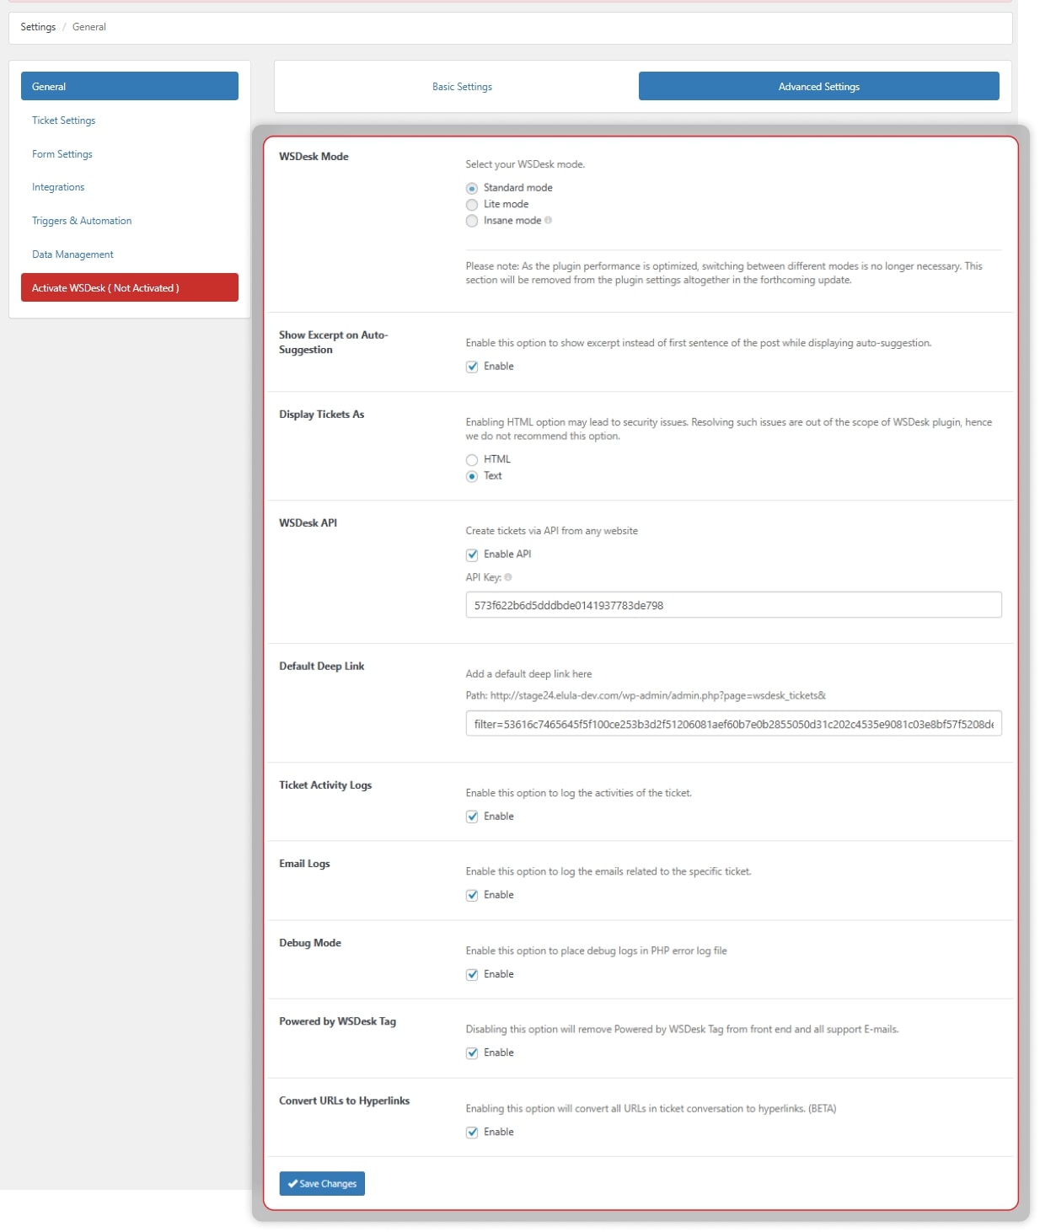Disable the Email Logs option

tap(472, 894)
